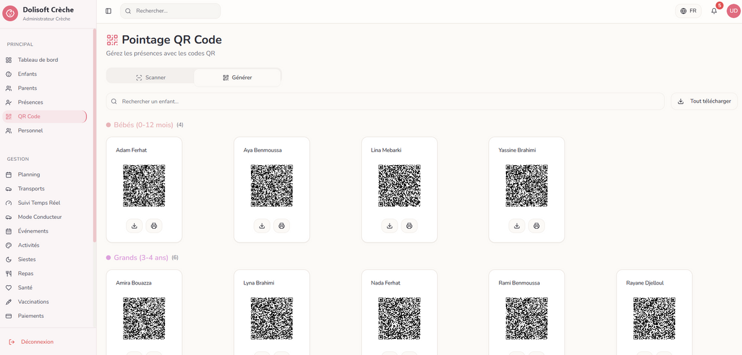
Task: Download Aya Benmoussa's QR code
Action: point(262,226)
